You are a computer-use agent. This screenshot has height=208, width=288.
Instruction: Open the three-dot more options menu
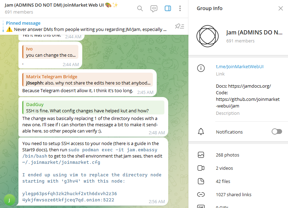[x=180, y=8]
